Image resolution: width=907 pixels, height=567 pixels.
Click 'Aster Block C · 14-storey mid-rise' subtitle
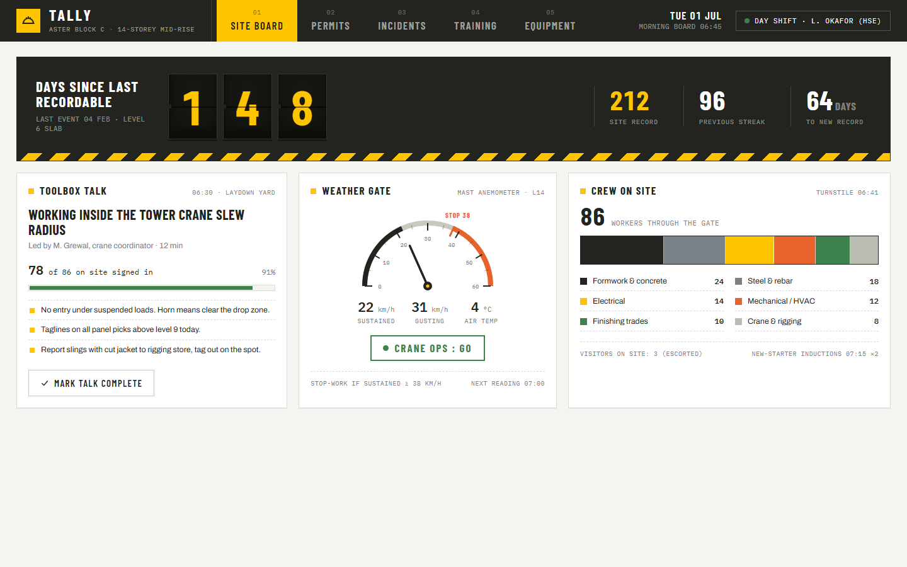tap(122, 30)
